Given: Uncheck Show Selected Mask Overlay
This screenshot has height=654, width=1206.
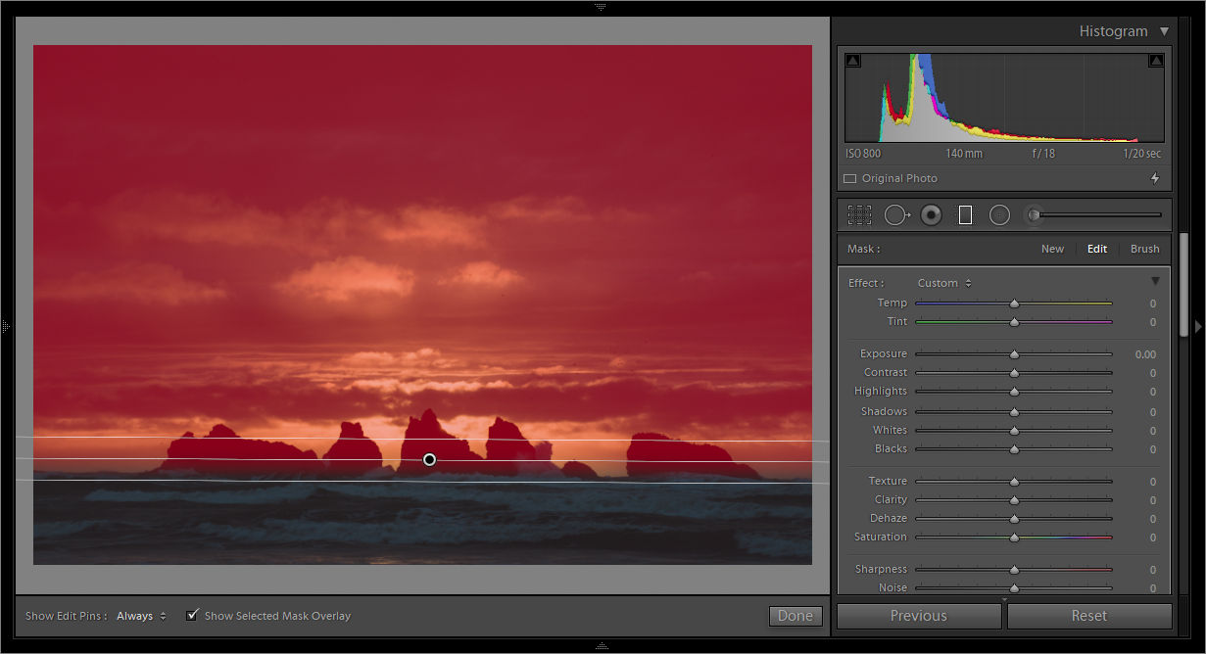Looking at the screenshot, I should pos(192,615).
